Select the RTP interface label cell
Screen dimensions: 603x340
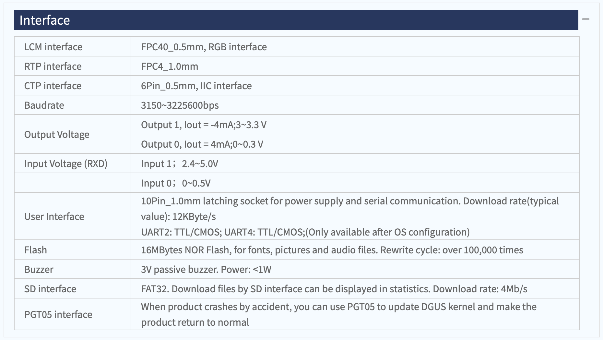tap(73, 66)
